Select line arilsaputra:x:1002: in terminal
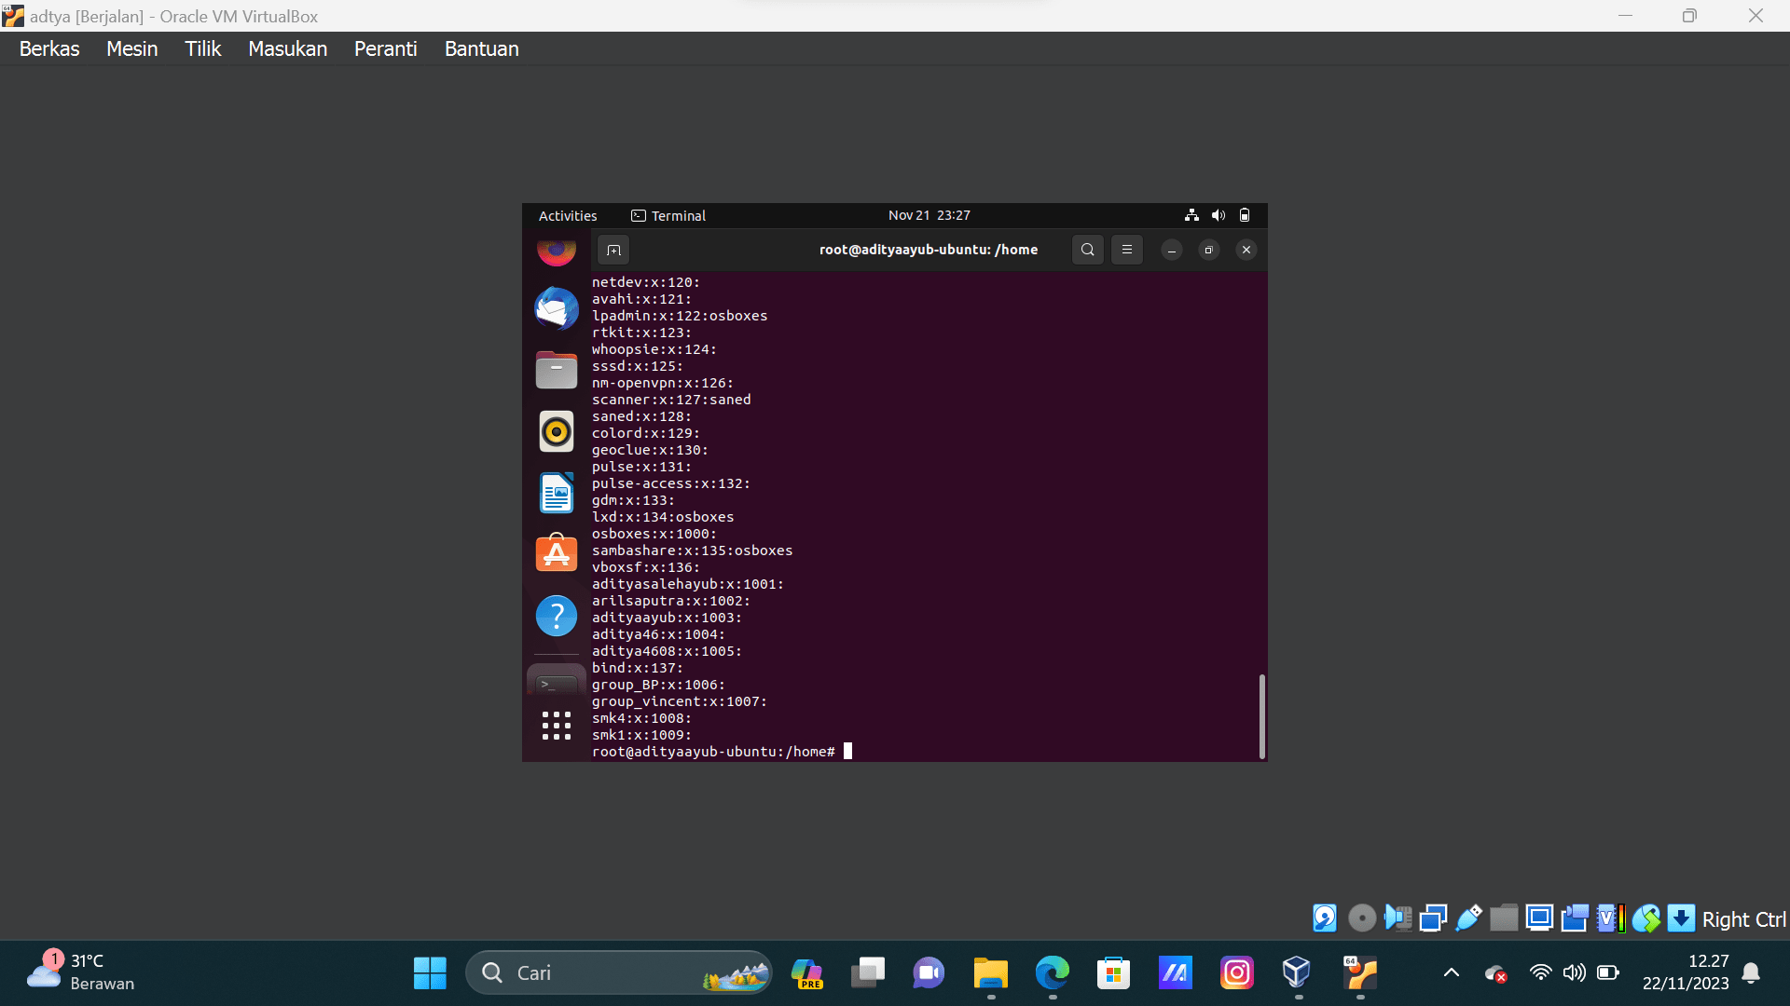 pos(671,601)
